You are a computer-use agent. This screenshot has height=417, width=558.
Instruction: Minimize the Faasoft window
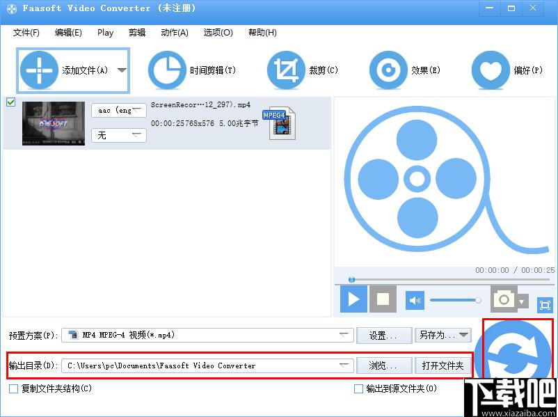pos(490,8)
